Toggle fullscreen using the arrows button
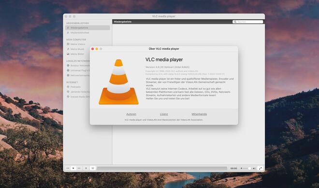 pos(260,168)
